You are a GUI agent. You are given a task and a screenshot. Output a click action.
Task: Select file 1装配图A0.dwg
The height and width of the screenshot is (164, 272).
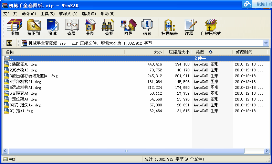click(x=23, y=64)
